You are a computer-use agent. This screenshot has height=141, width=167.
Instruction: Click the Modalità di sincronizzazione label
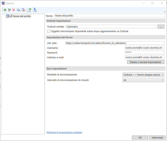(x=62, y=75)
